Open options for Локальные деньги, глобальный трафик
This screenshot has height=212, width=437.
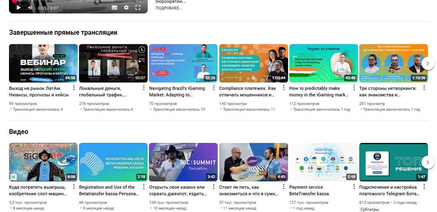144,88
